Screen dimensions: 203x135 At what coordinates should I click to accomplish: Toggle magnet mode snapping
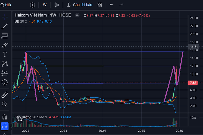click(5, 117)
